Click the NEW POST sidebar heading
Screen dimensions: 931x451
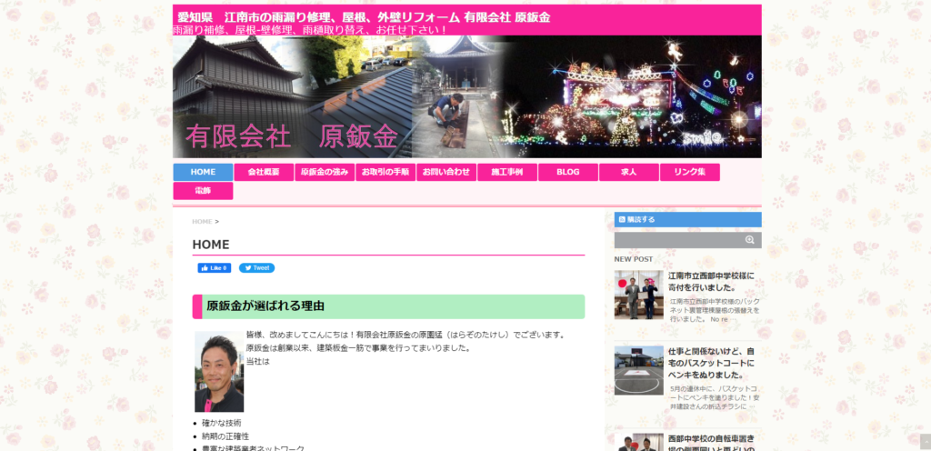point(634,259)
